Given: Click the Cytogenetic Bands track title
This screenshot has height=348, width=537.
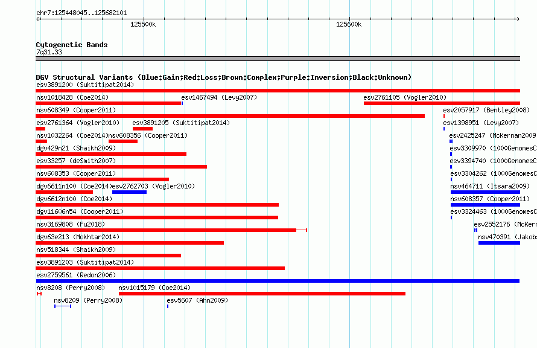Looking at the screenshot, I should tap(72, 45).
